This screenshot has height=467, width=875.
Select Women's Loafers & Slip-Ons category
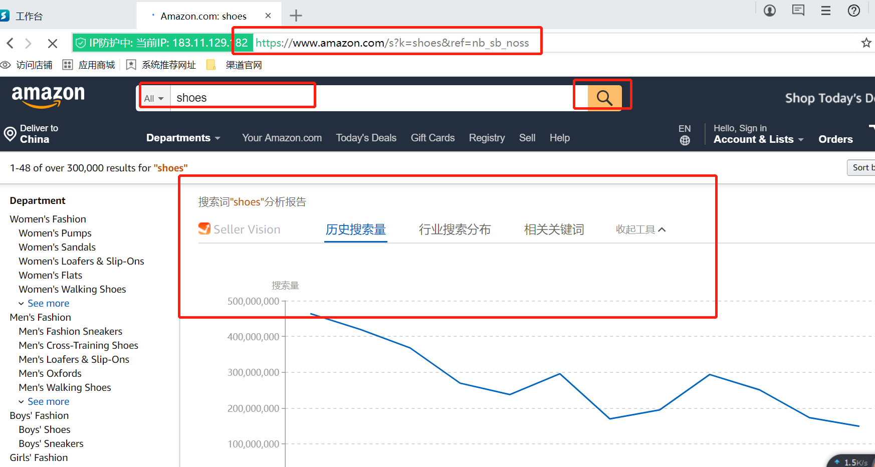tap(81, 261)
